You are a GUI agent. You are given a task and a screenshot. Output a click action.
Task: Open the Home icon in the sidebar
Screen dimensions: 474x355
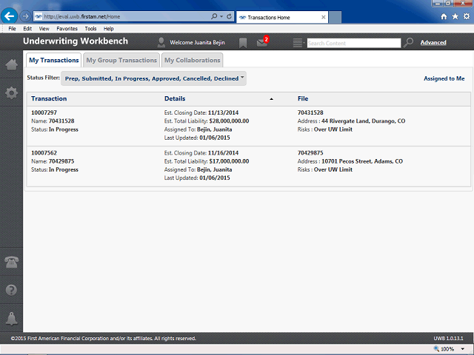click(x=12, y=64)
